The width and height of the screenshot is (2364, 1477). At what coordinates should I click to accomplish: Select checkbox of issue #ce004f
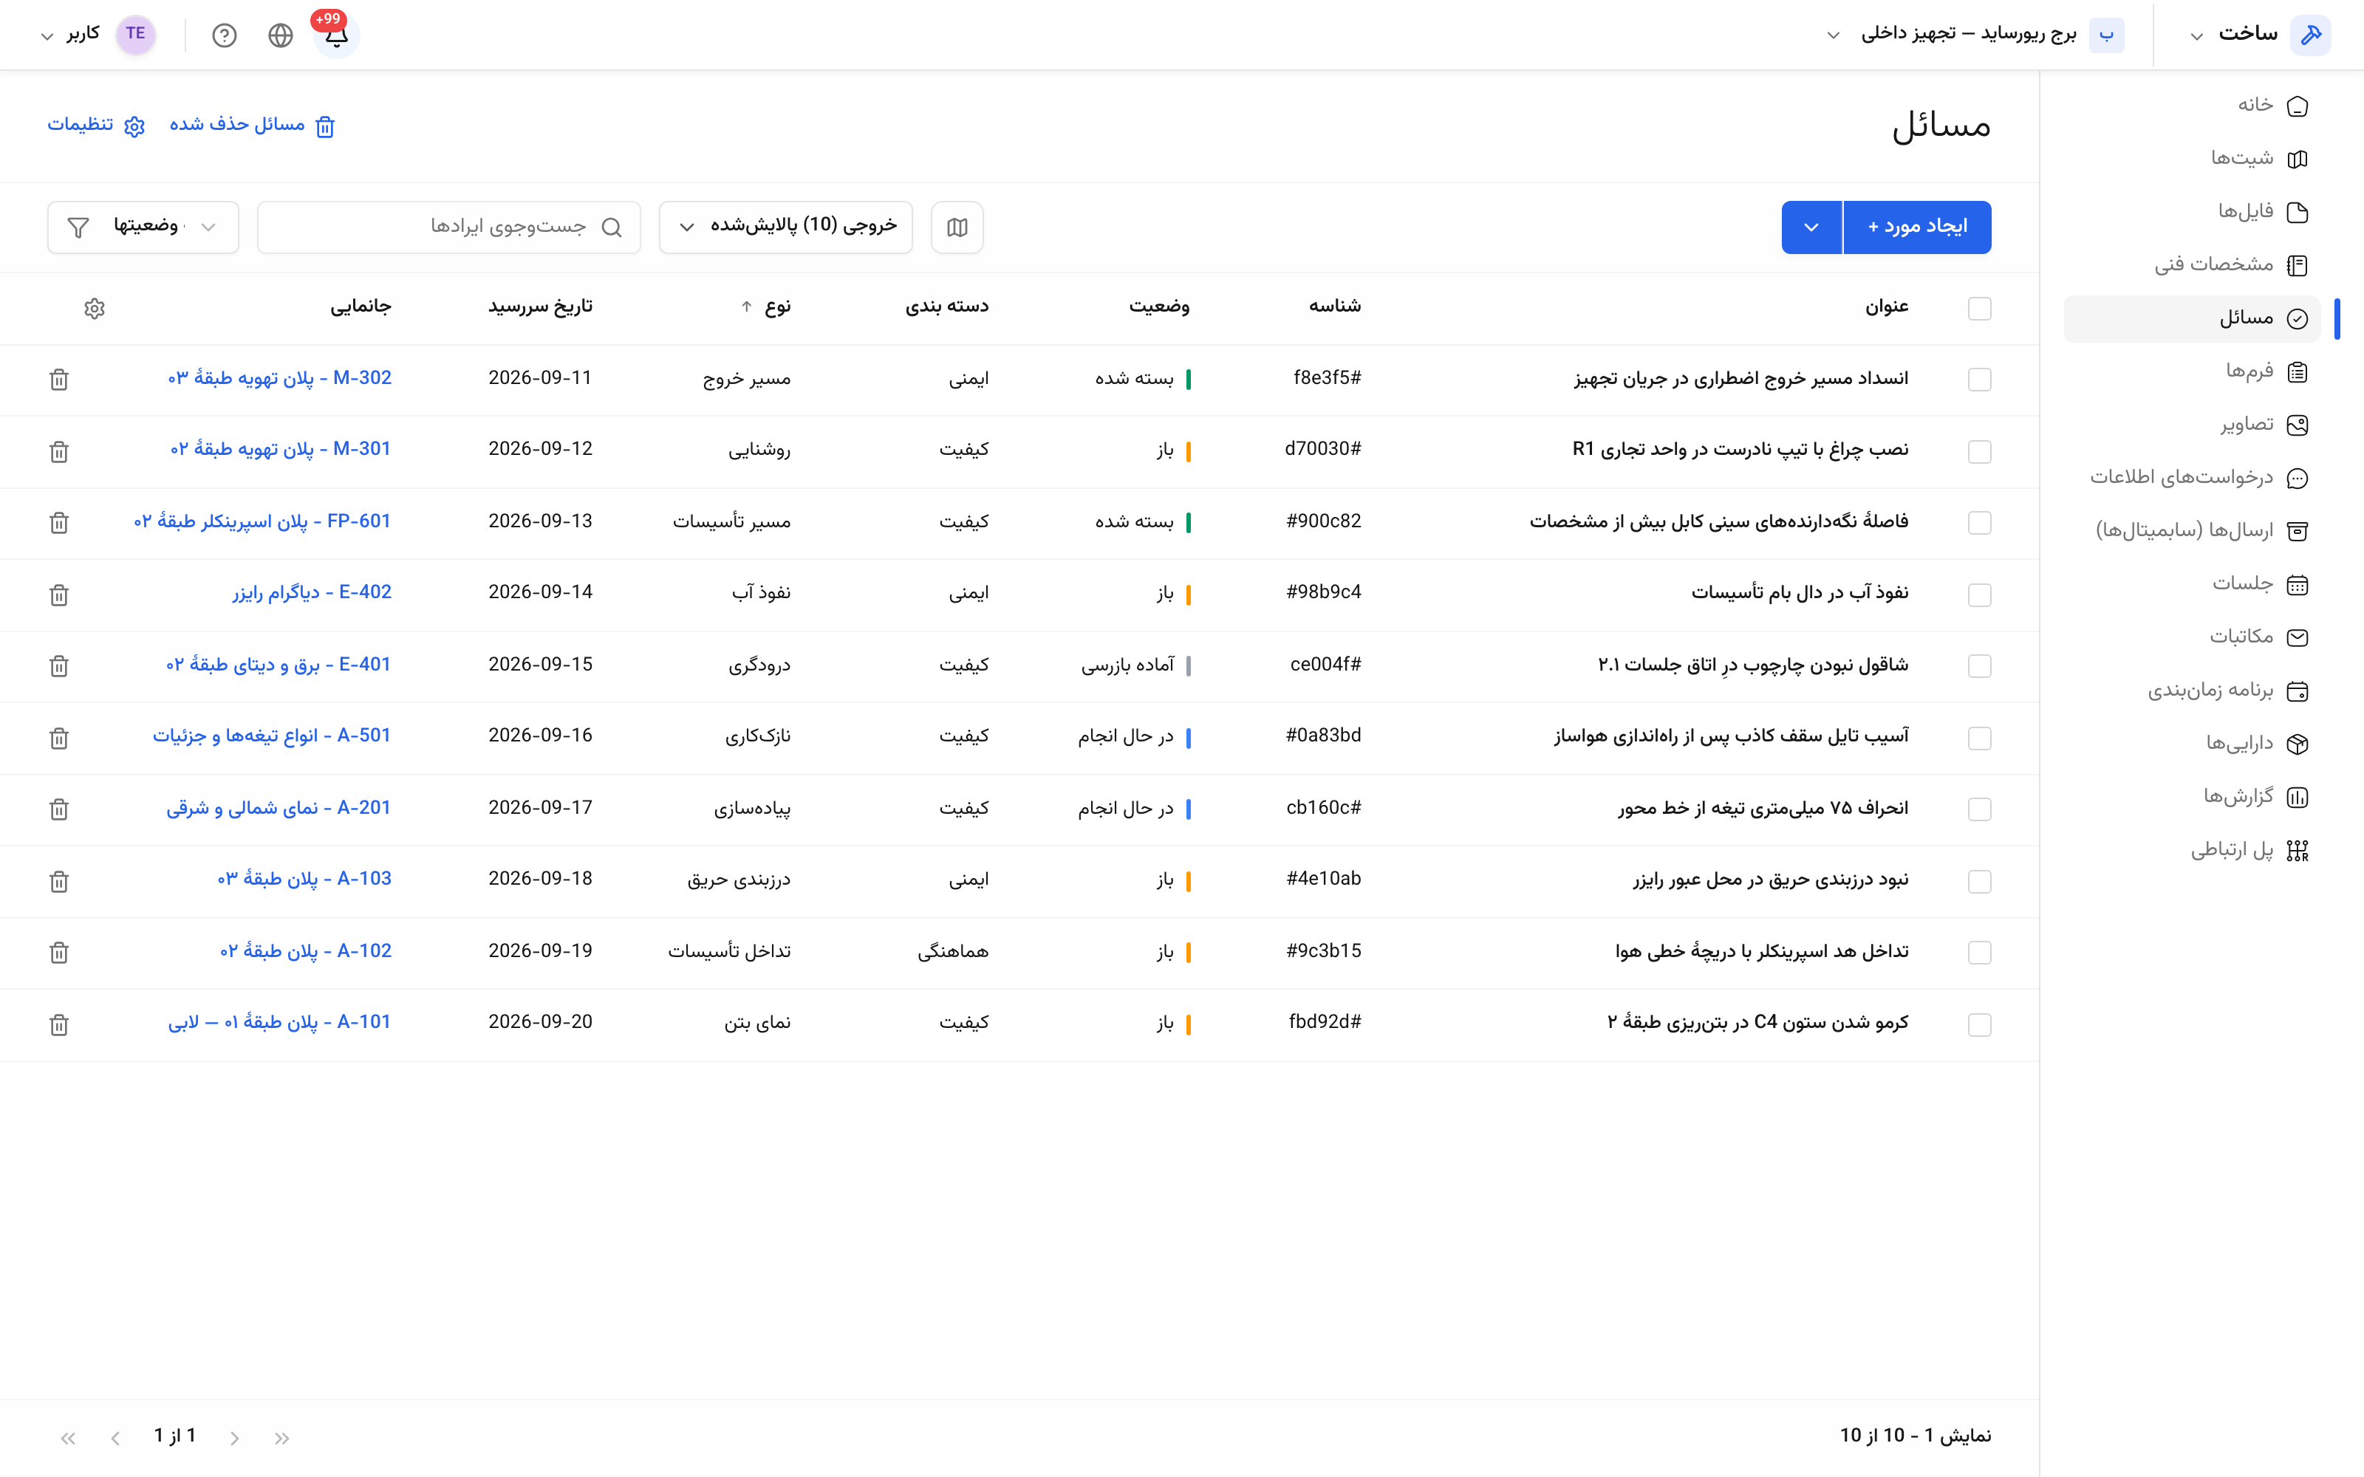pyautogui.click(x=1980, y=665)
